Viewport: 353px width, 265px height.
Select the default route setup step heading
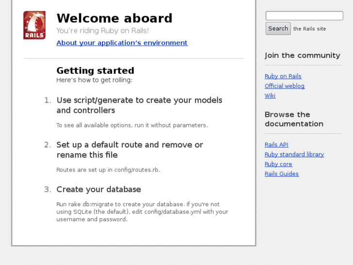click(130, 150)
